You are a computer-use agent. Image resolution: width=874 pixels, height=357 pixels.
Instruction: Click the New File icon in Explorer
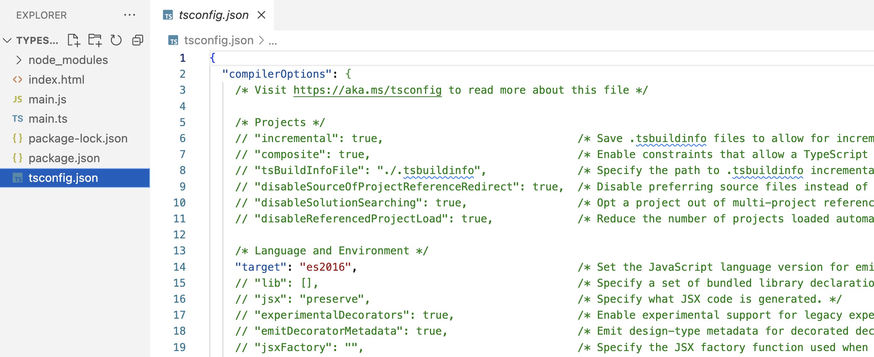click(74, 40)
